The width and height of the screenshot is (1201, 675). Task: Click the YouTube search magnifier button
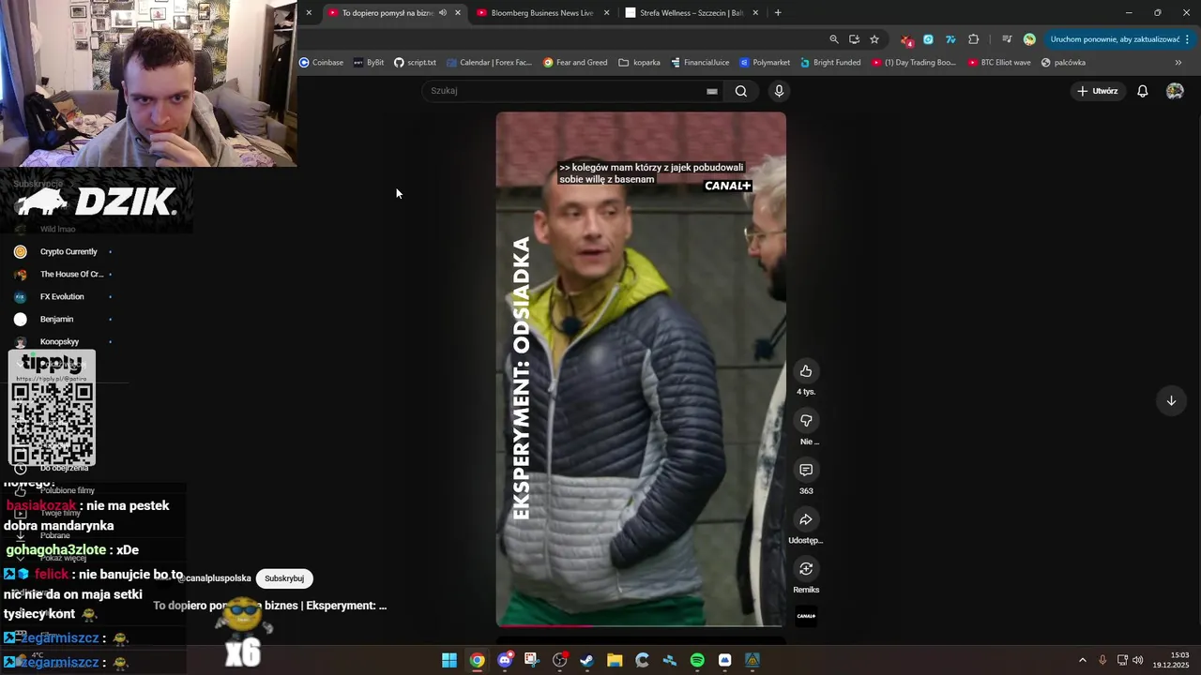tap(741, 91)
